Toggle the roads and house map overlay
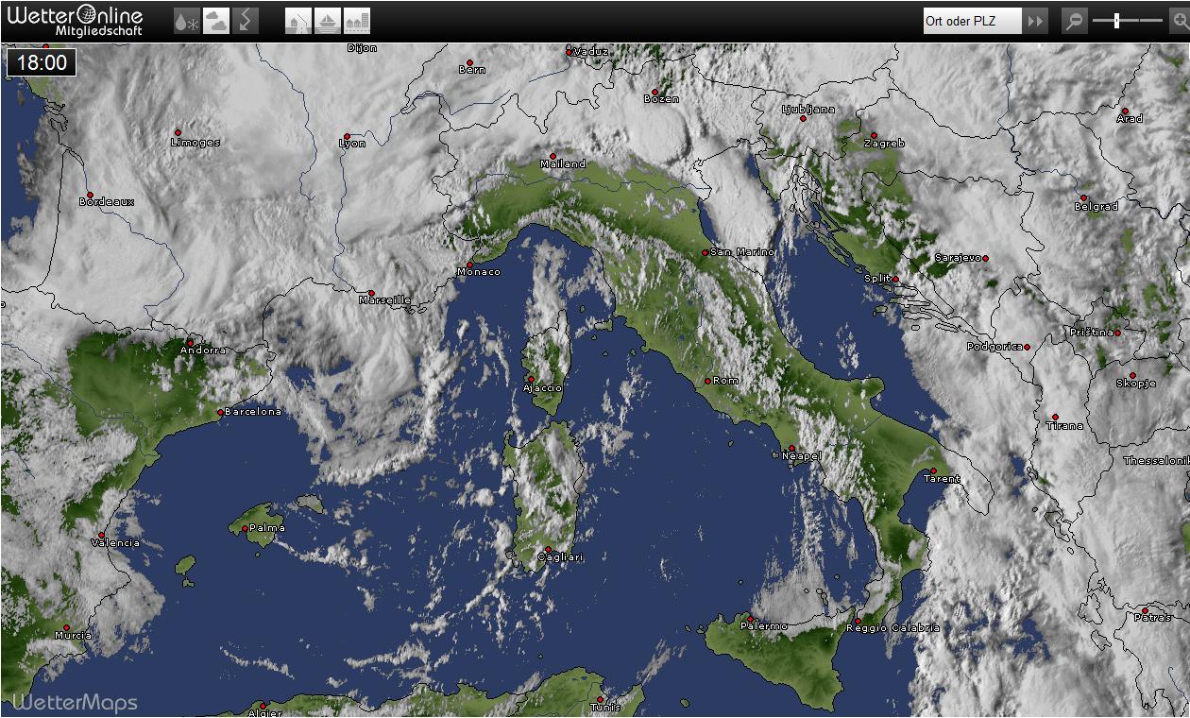Viewport: 1190px width, 718px height. tap(298, 22)
